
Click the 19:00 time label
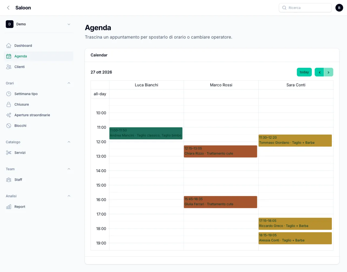[x=101, y=243]
